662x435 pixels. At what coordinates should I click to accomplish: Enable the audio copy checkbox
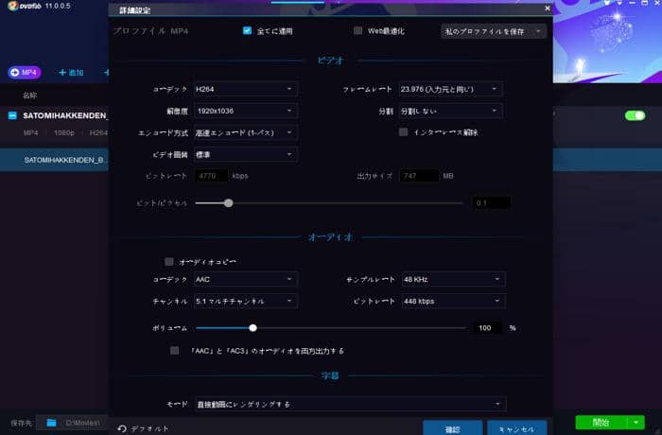point(169,261)
